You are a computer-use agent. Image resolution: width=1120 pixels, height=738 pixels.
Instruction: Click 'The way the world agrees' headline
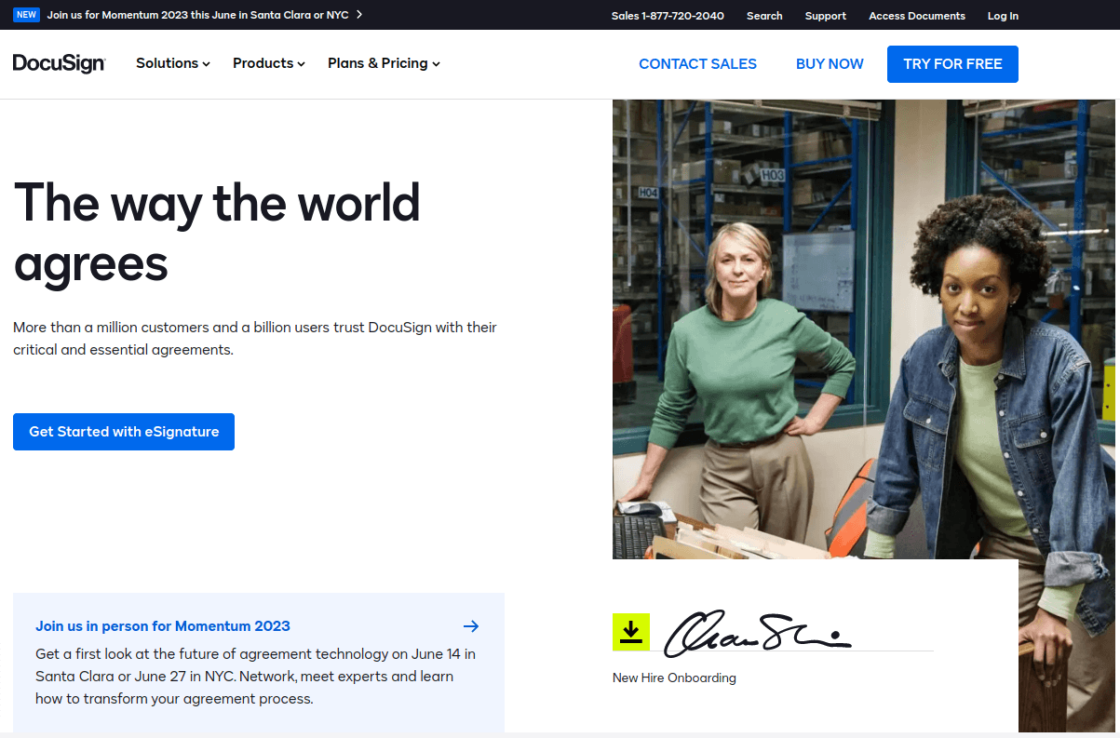[x=217, y=231]
